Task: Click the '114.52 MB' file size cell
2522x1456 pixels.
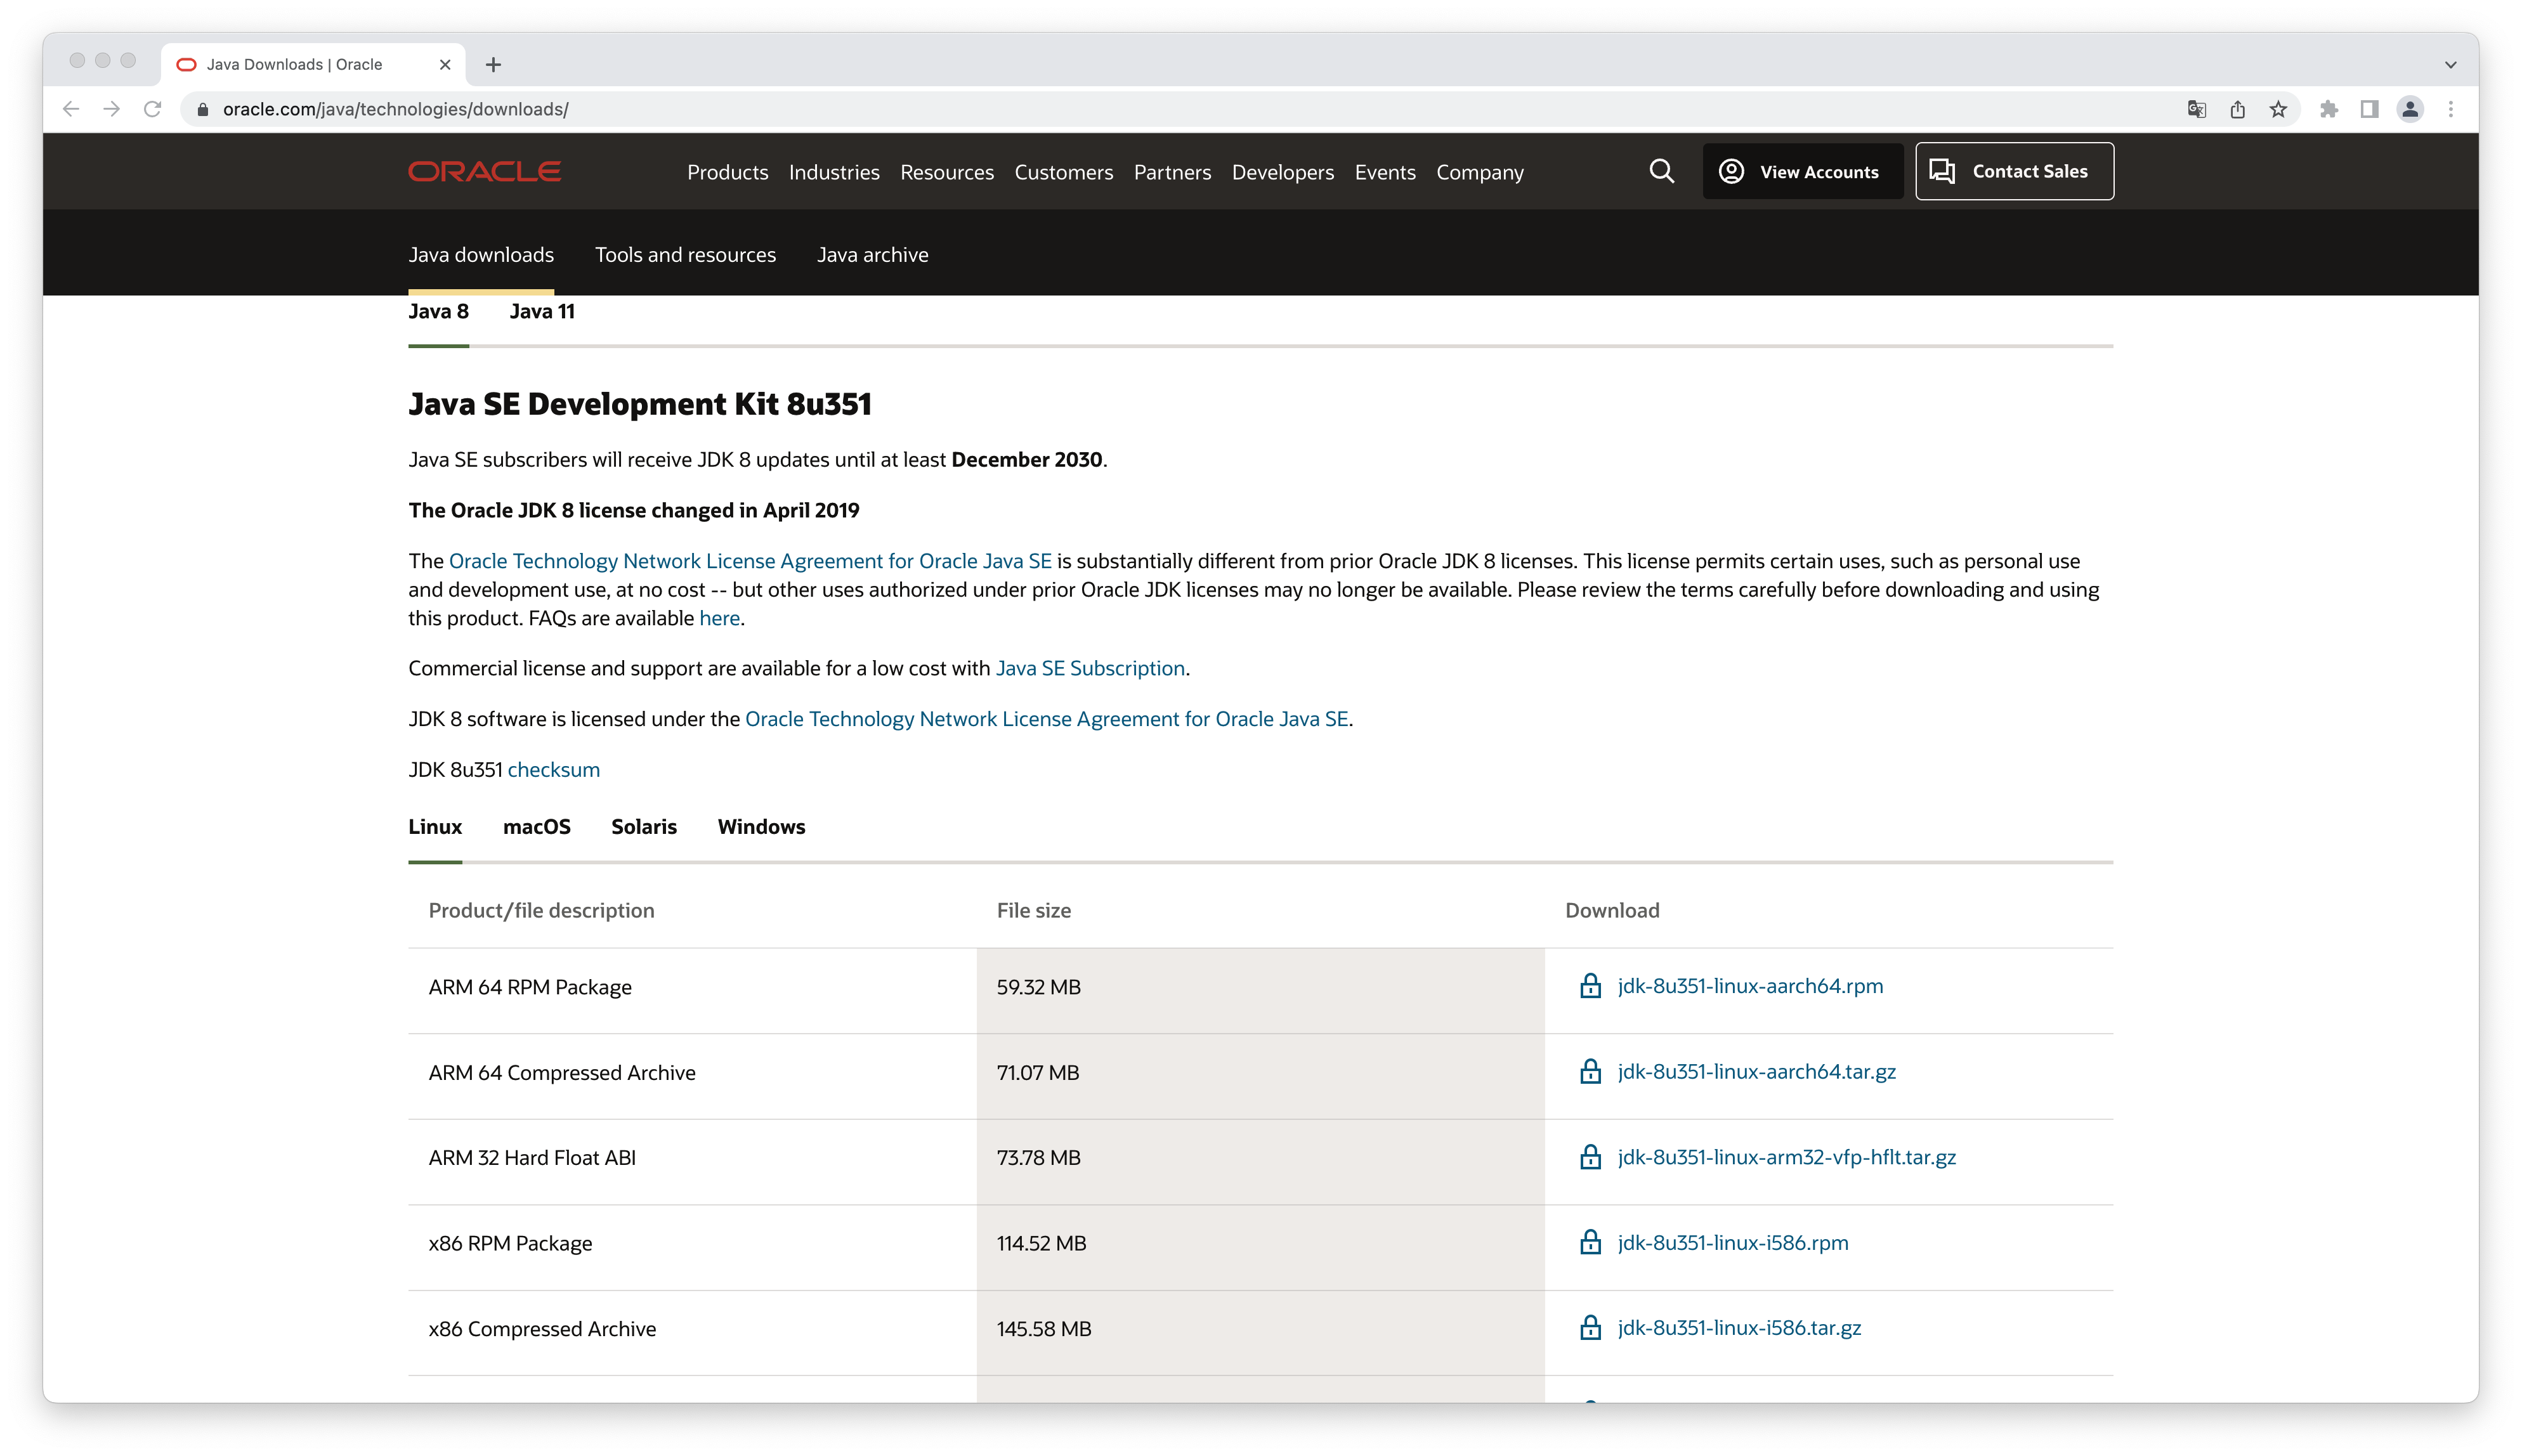Action: pyautogui.click(x=1260, y=1247)
